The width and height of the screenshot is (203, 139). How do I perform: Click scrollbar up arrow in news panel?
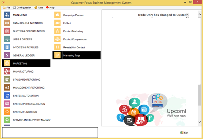(200, 14)
